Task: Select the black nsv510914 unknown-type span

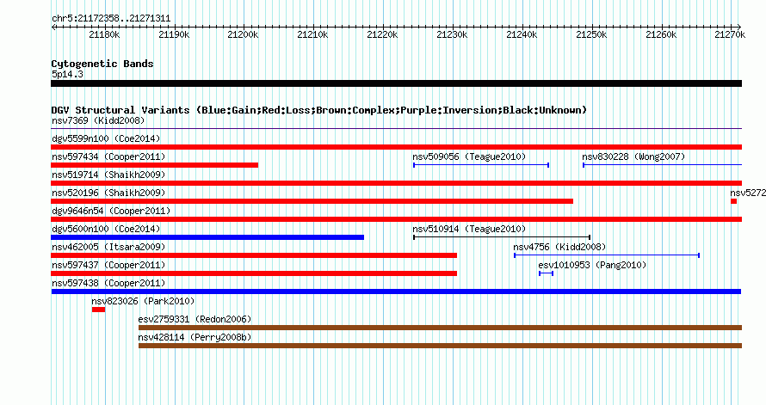Action: 502,237
